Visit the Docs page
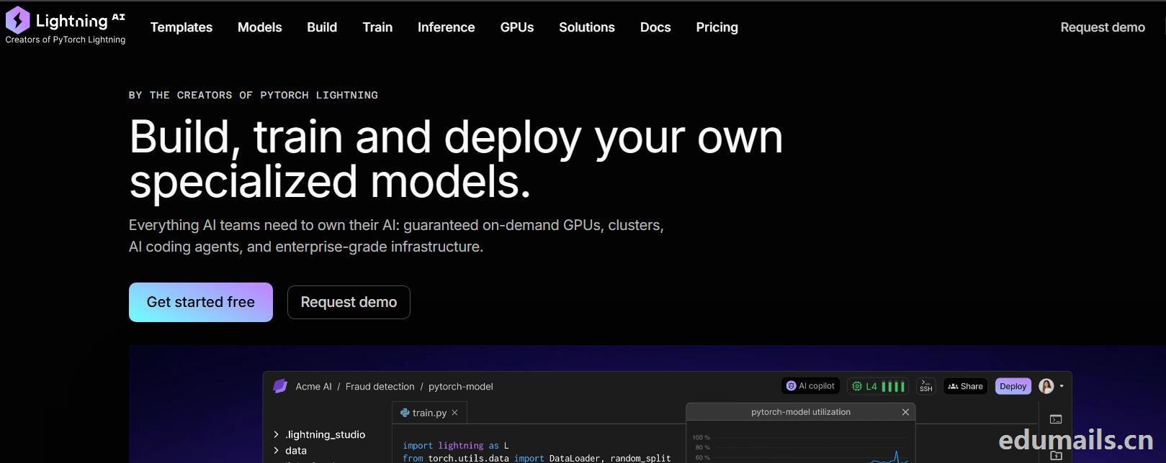This screenshot has width=1166, height=463. tap(655, 27)
